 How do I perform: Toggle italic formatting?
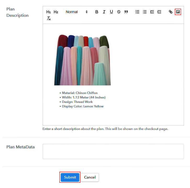(104, 12)
